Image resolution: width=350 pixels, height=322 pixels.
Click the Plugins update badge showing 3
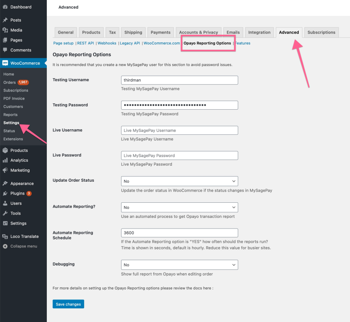click(29, 193)
